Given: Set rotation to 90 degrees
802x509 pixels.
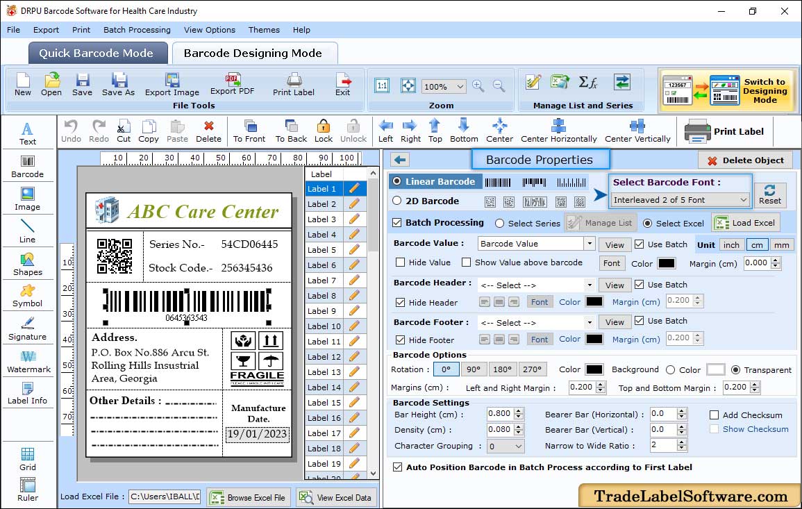Looking at the screenshot, I should pyautogui.click(x=474, y=369).
